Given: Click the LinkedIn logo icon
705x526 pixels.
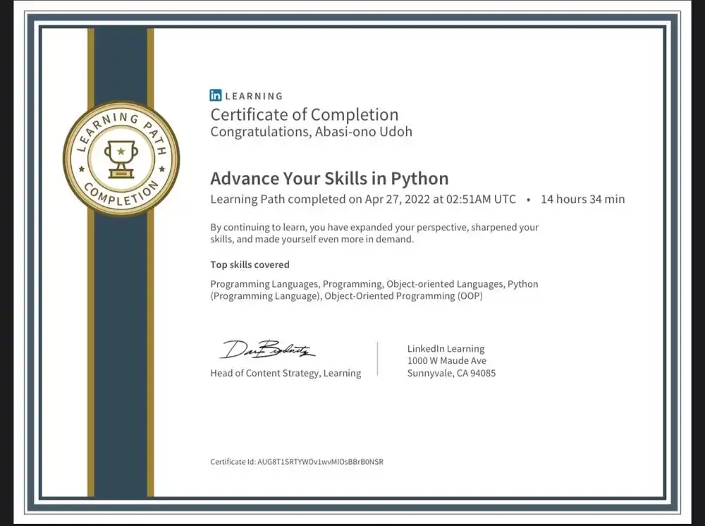Looking at the screenshot, I should pos(214,95).
